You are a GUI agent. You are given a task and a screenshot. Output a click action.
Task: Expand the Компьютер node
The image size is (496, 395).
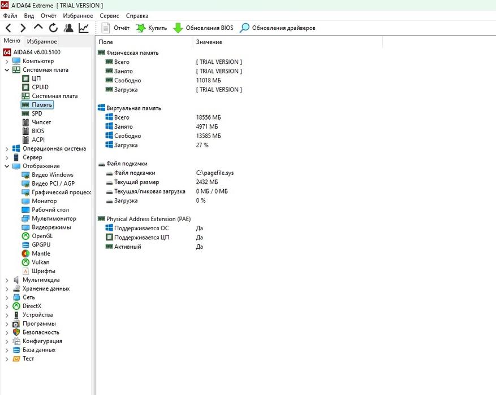click(x=7, y=61)
